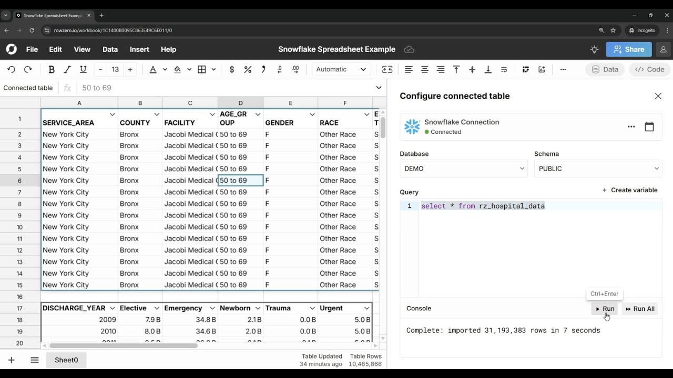Open the toolbar more options ellipsis
The width and height of the screenshot is (673, 378).
563,69
